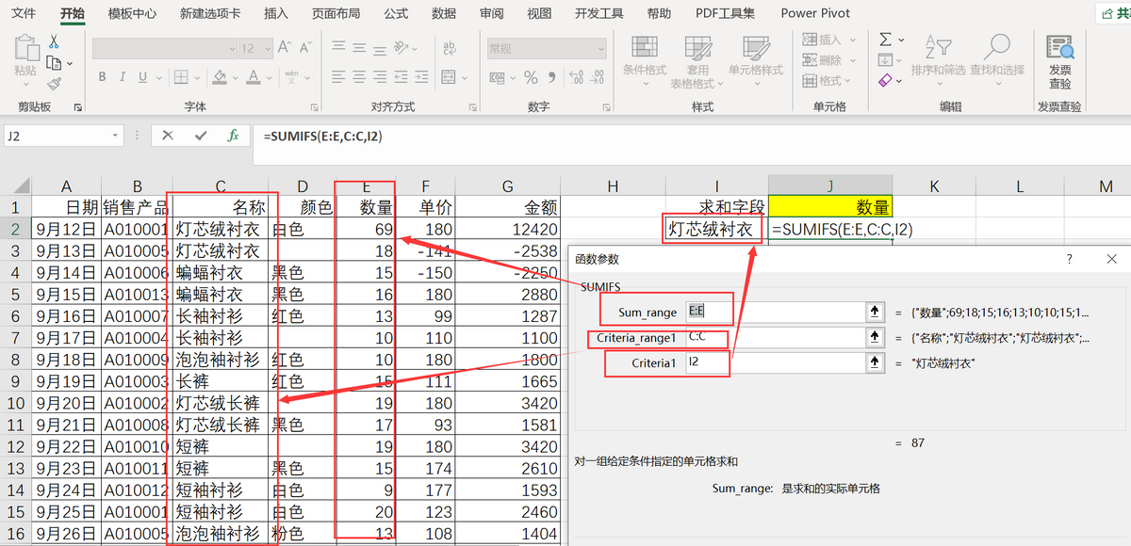Switch to the 数据 ribbon tab
This screenshot has width=1131, height=546.
point(444,13)
